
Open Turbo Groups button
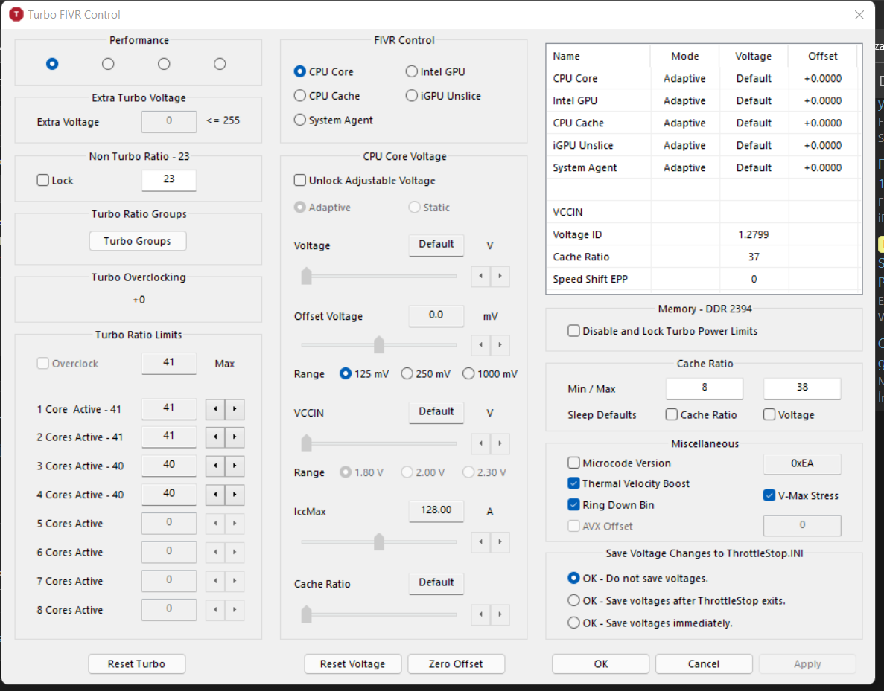(138, 241)
